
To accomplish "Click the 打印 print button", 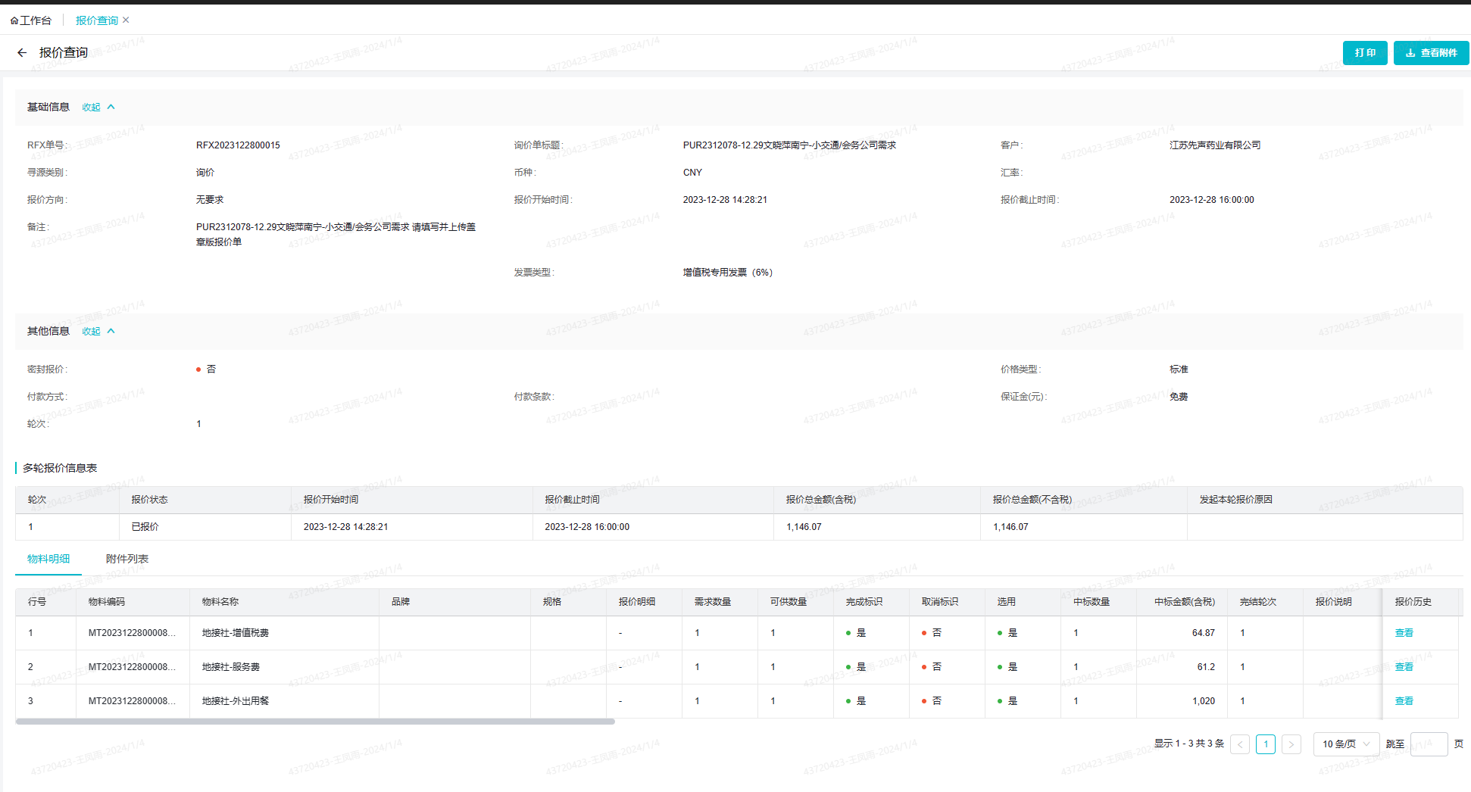I will tap(1364, 53).
